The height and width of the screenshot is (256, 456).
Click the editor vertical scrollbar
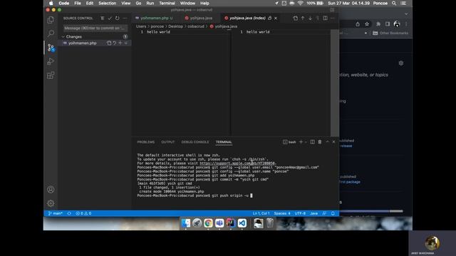[x=334, y=82]
